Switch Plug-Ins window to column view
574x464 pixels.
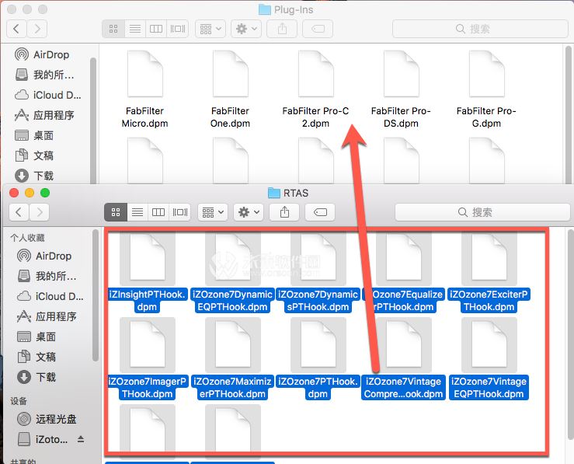click(x=156, y=29)
